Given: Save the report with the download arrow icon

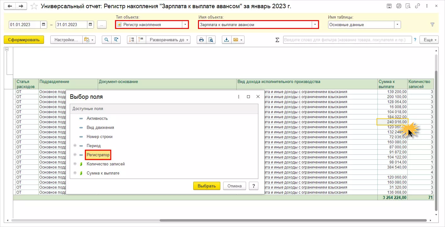Looking at the screenshot, I should pos(226,40).
